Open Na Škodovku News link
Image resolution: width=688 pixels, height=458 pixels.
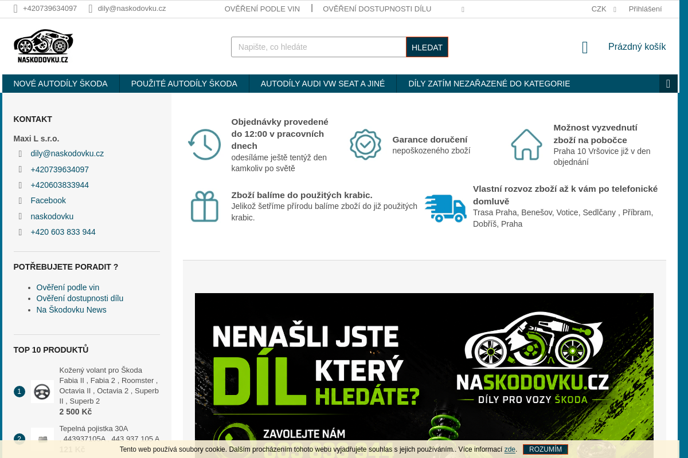click(x=71, y=310)
